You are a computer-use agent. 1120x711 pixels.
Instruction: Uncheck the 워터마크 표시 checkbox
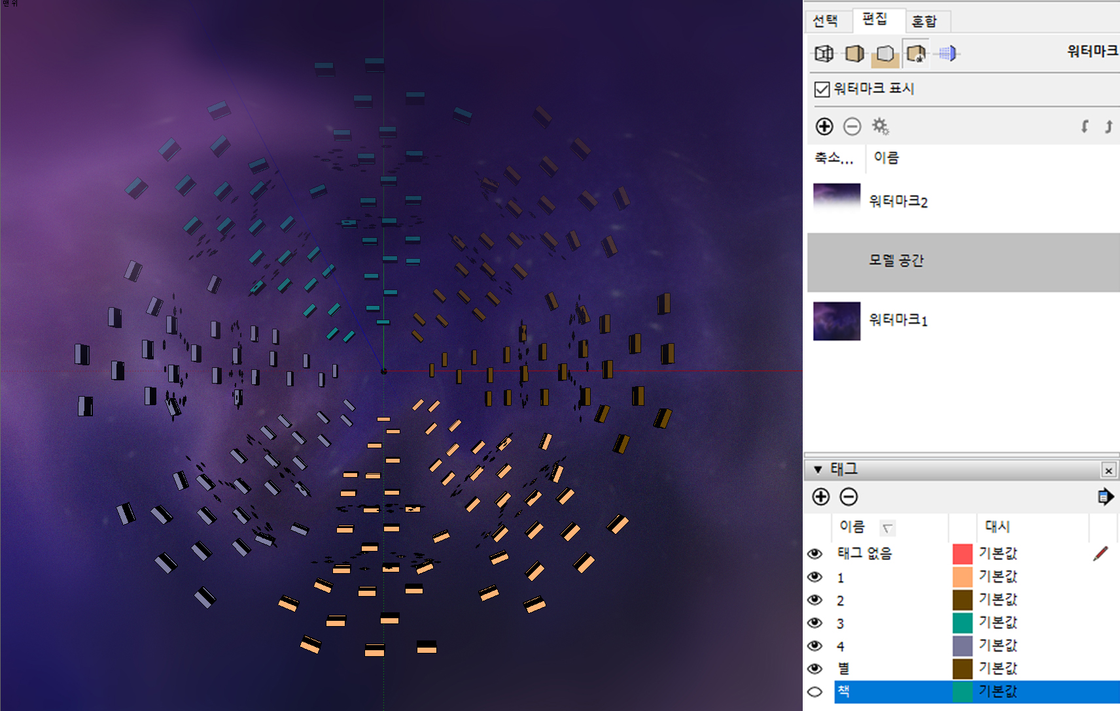click(x=822, y=89)
